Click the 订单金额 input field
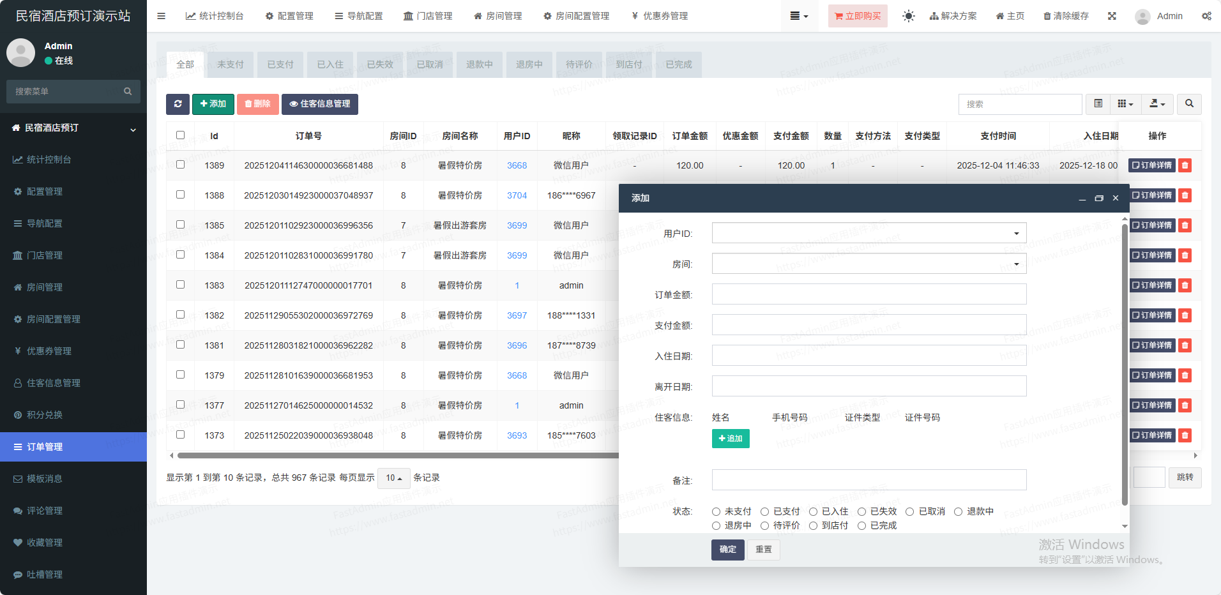1221x595 pixels. click(868, 294)
